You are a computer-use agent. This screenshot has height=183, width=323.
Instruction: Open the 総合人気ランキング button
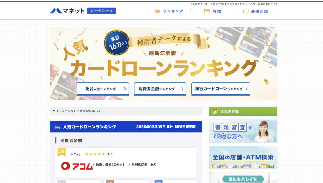103,89
